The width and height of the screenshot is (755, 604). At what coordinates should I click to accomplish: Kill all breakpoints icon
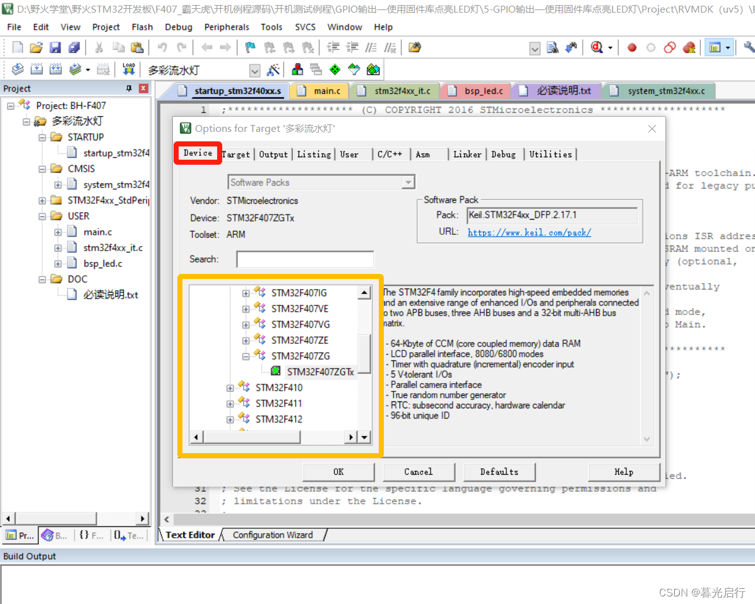tap(689, 47)
